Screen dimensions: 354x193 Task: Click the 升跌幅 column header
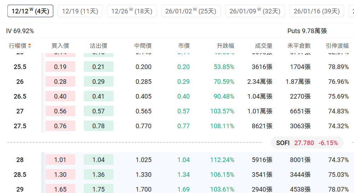[225, 46]
